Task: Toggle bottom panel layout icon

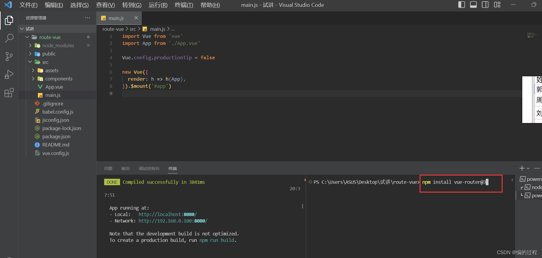Action: tap(473, 5)
